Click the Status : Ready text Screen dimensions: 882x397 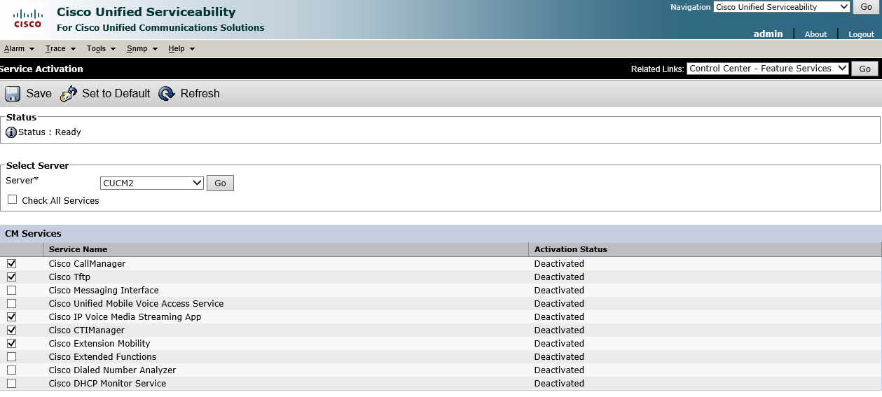[x=50, y=132]
